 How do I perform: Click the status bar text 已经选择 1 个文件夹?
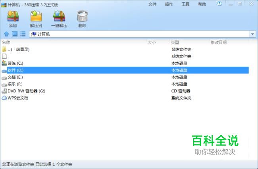[x=54, y=164]
